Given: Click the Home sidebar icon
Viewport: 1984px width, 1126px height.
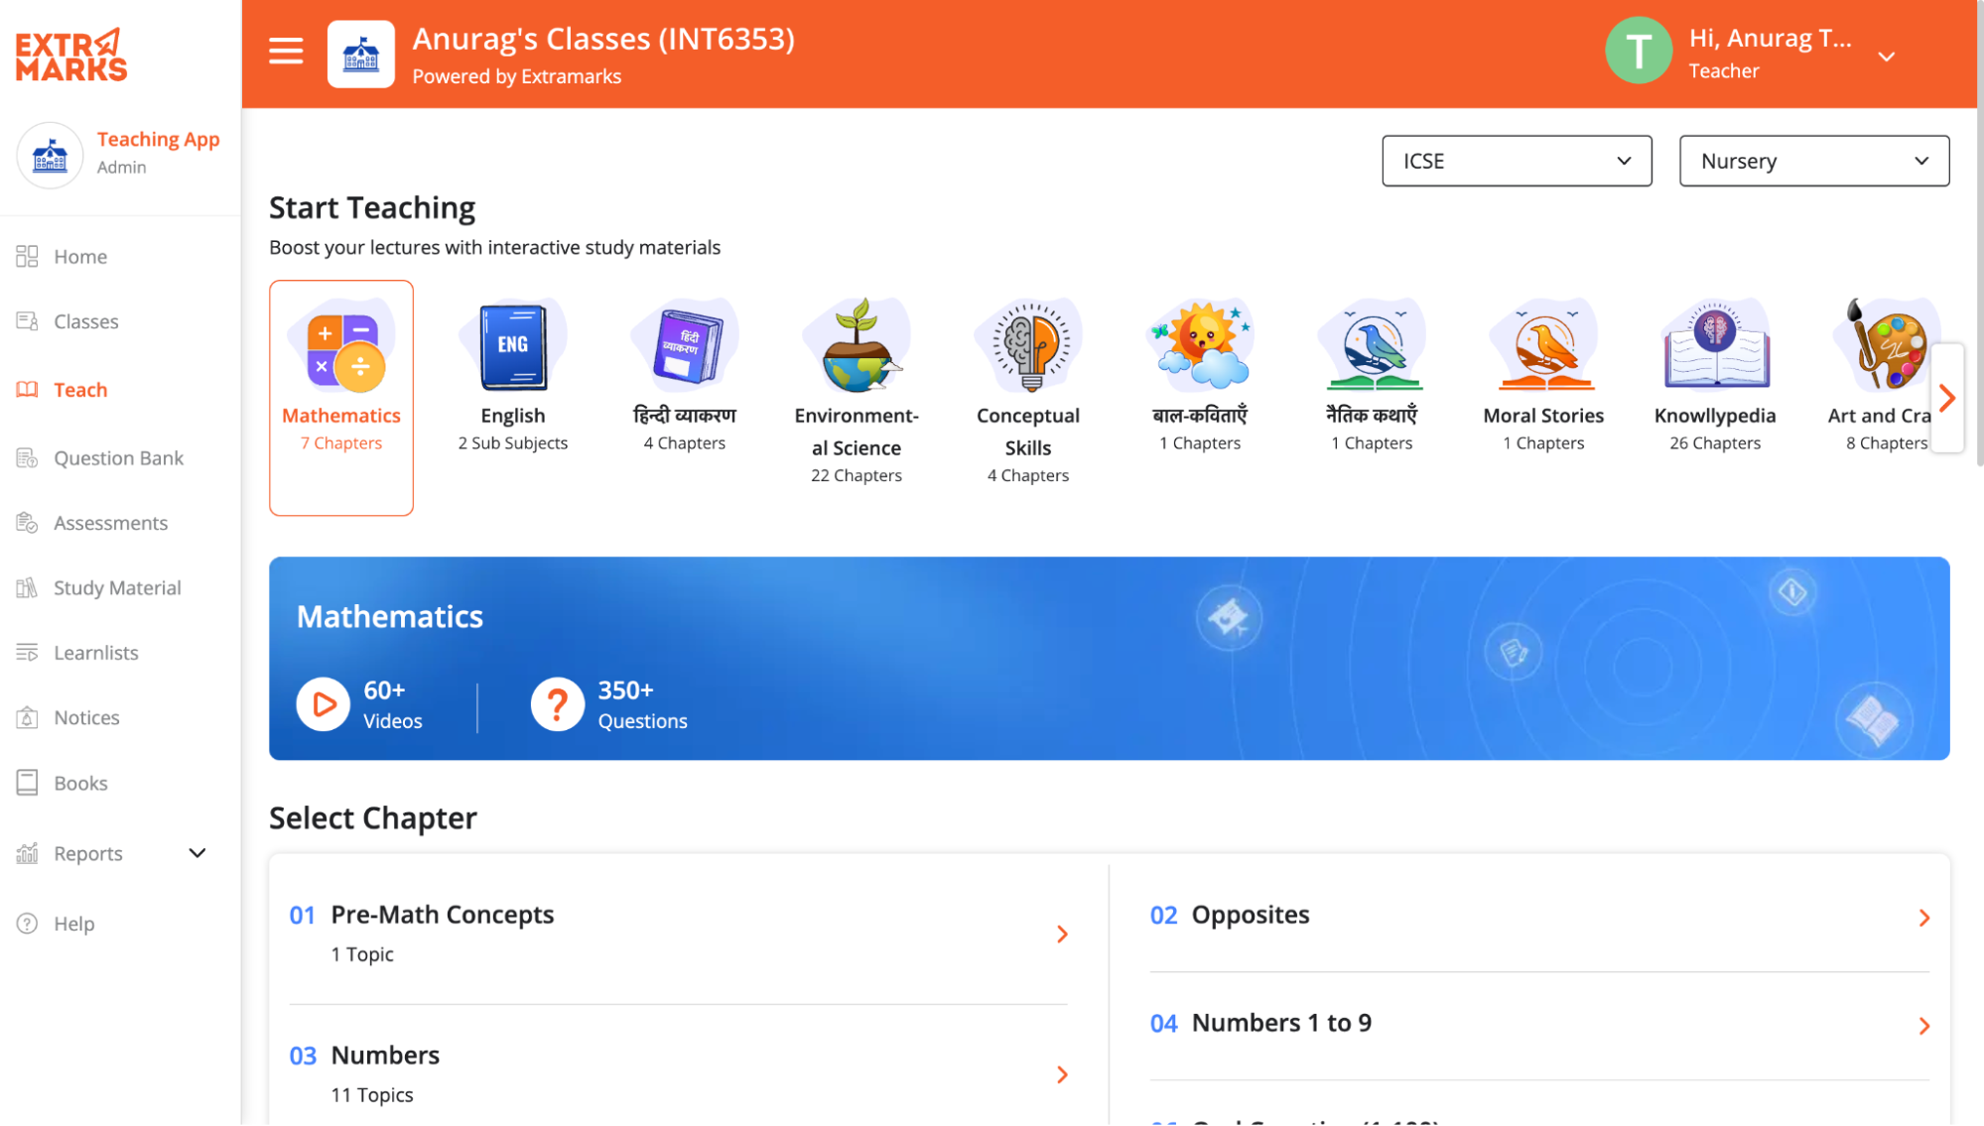Looking at the screenshot, I should coord(27,257).
